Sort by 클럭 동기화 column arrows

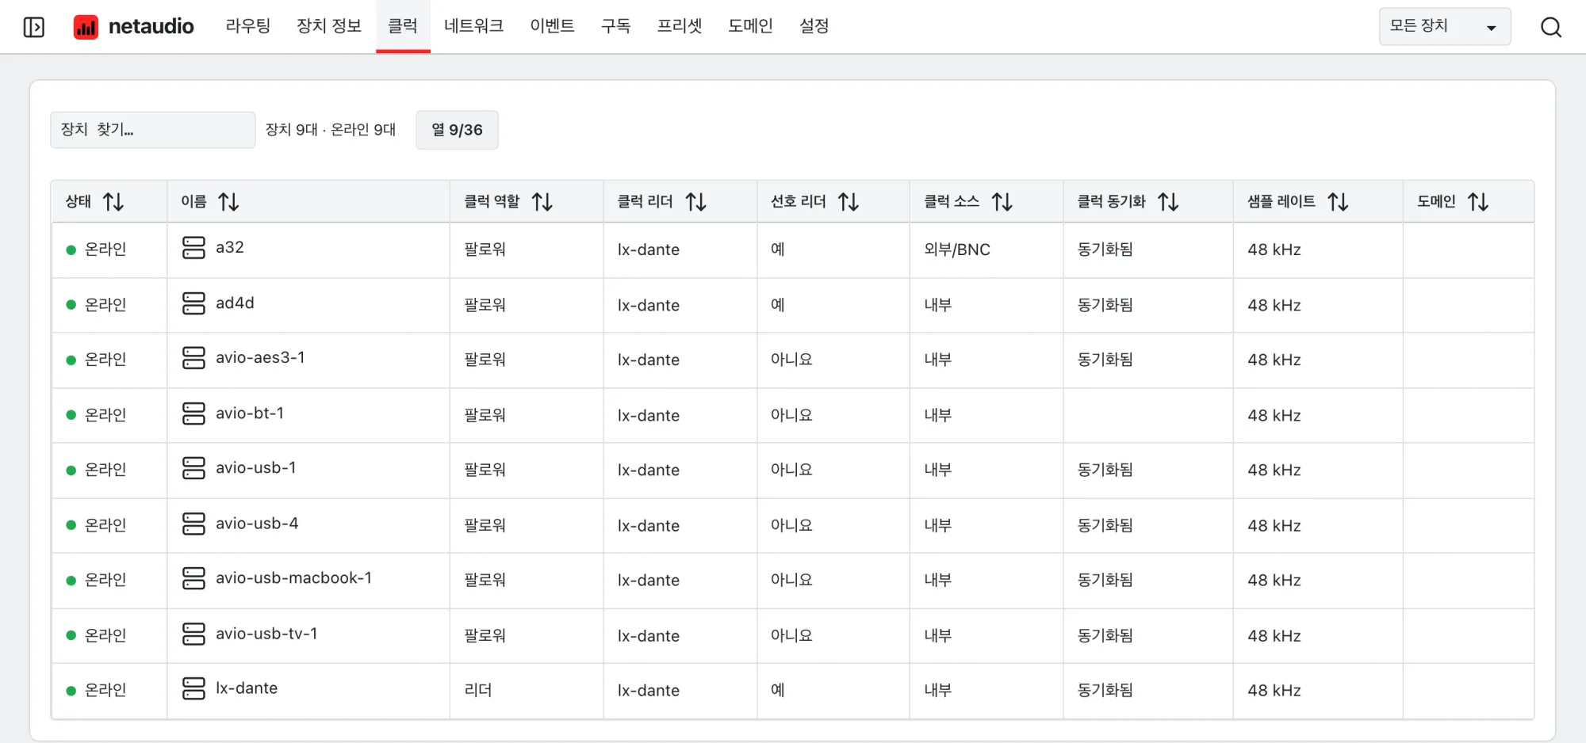1168,202
